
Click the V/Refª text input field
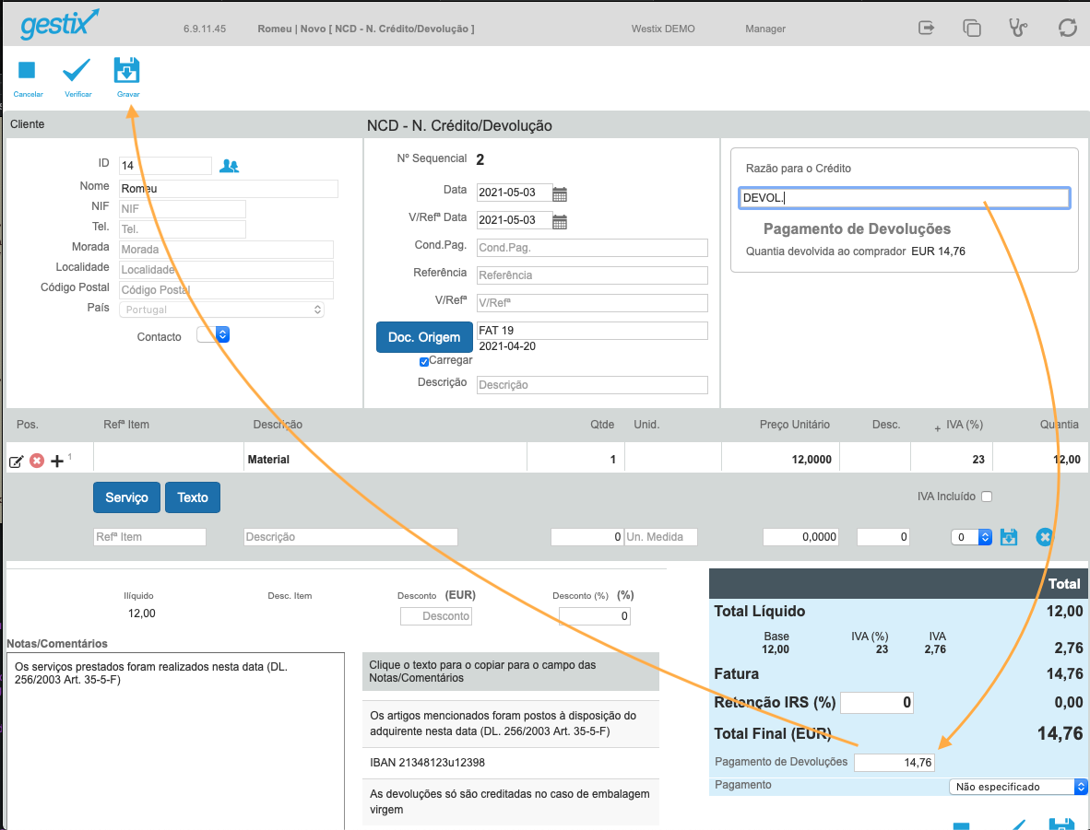tap(592, 303)
